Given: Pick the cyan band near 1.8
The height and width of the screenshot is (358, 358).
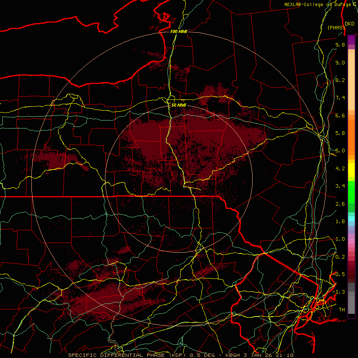Looking at the screenshot, I should (x=351, y=219).
